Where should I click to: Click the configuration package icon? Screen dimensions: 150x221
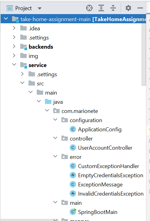point(65,120)
